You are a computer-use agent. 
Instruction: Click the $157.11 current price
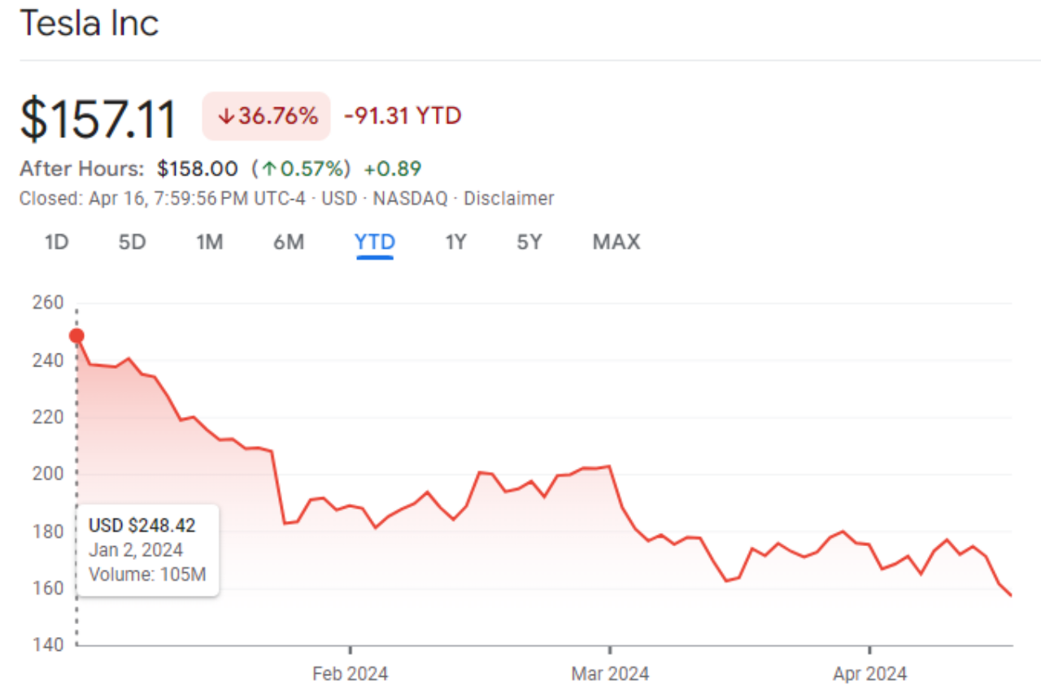click(98, 119)
